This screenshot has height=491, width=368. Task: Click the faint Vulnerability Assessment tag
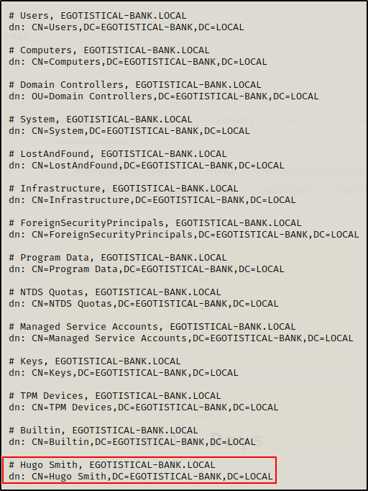pyautogui.click(x=313, y=171)
